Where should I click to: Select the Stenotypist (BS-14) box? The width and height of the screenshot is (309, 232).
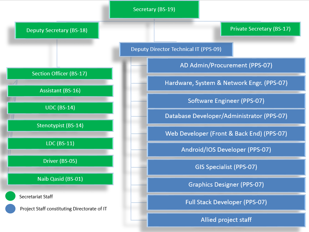[x=60, y=125]
